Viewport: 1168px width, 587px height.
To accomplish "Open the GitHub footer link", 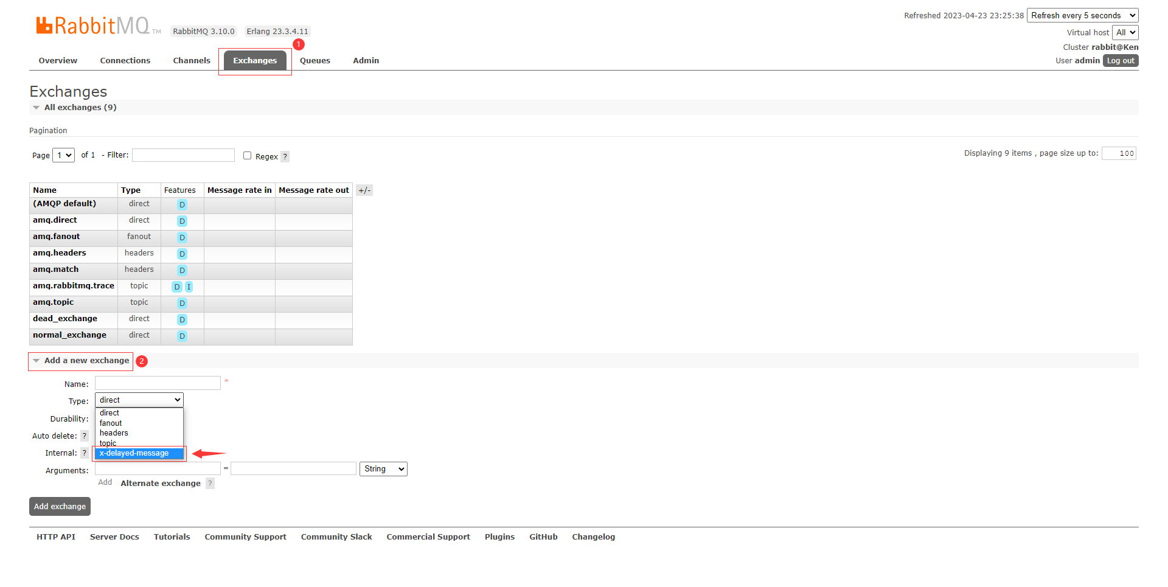I will [x=544, y=537].
